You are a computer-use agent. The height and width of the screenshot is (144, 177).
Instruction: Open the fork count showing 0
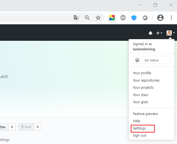pos(38,127)
